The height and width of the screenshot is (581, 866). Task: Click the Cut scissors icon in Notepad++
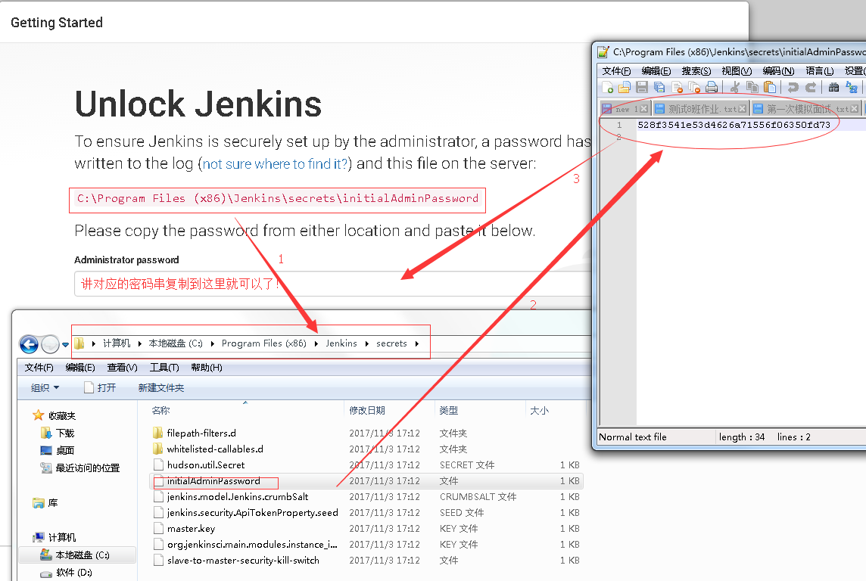click(734, 87)
